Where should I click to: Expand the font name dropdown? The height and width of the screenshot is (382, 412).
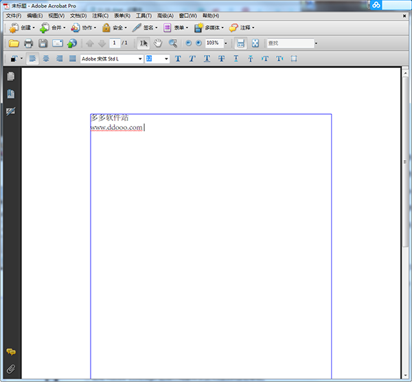(140, 59)
